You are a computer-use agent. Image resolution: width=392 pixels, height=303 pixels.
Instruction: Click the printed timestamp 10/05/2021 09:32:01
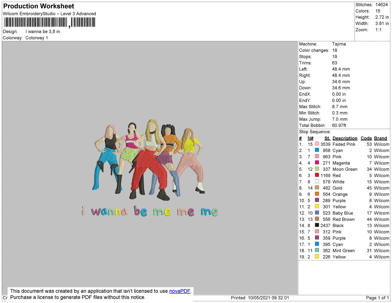tap(268, 298)
